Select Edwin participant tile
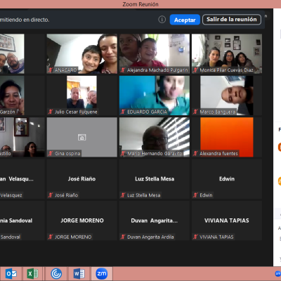The image size is (281, 281). [x=227, y=179]
